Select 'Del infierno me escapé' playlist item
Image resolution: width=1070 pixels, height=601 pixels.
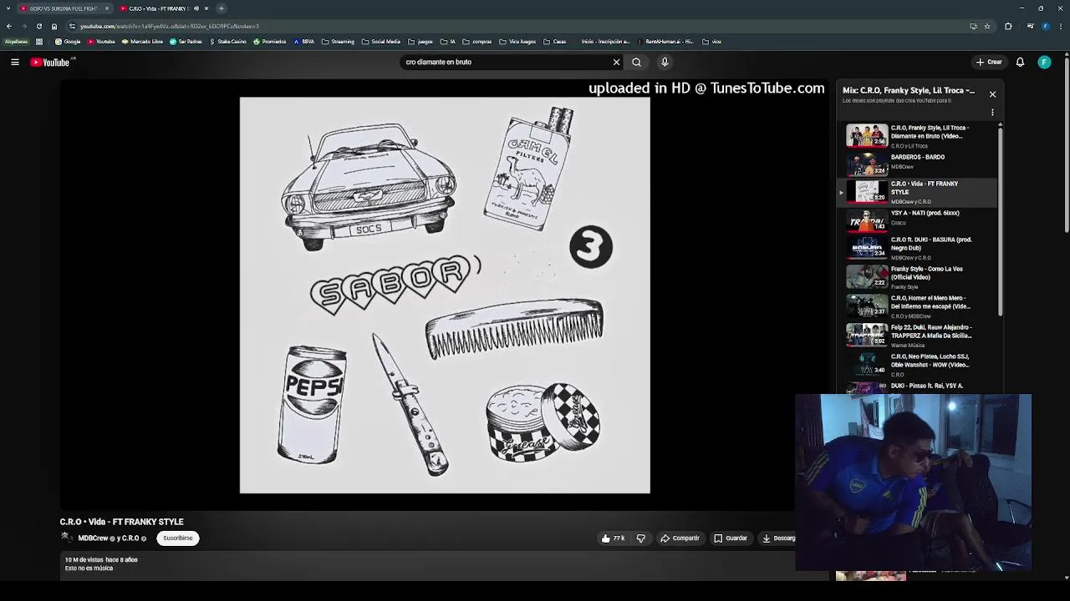tap(917, 306)
